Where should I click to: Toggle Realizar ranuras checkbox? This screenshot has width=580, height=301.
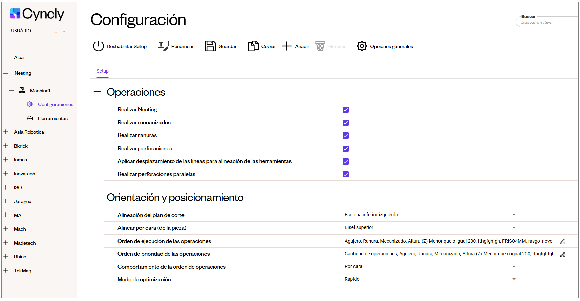tap(345, 135)
